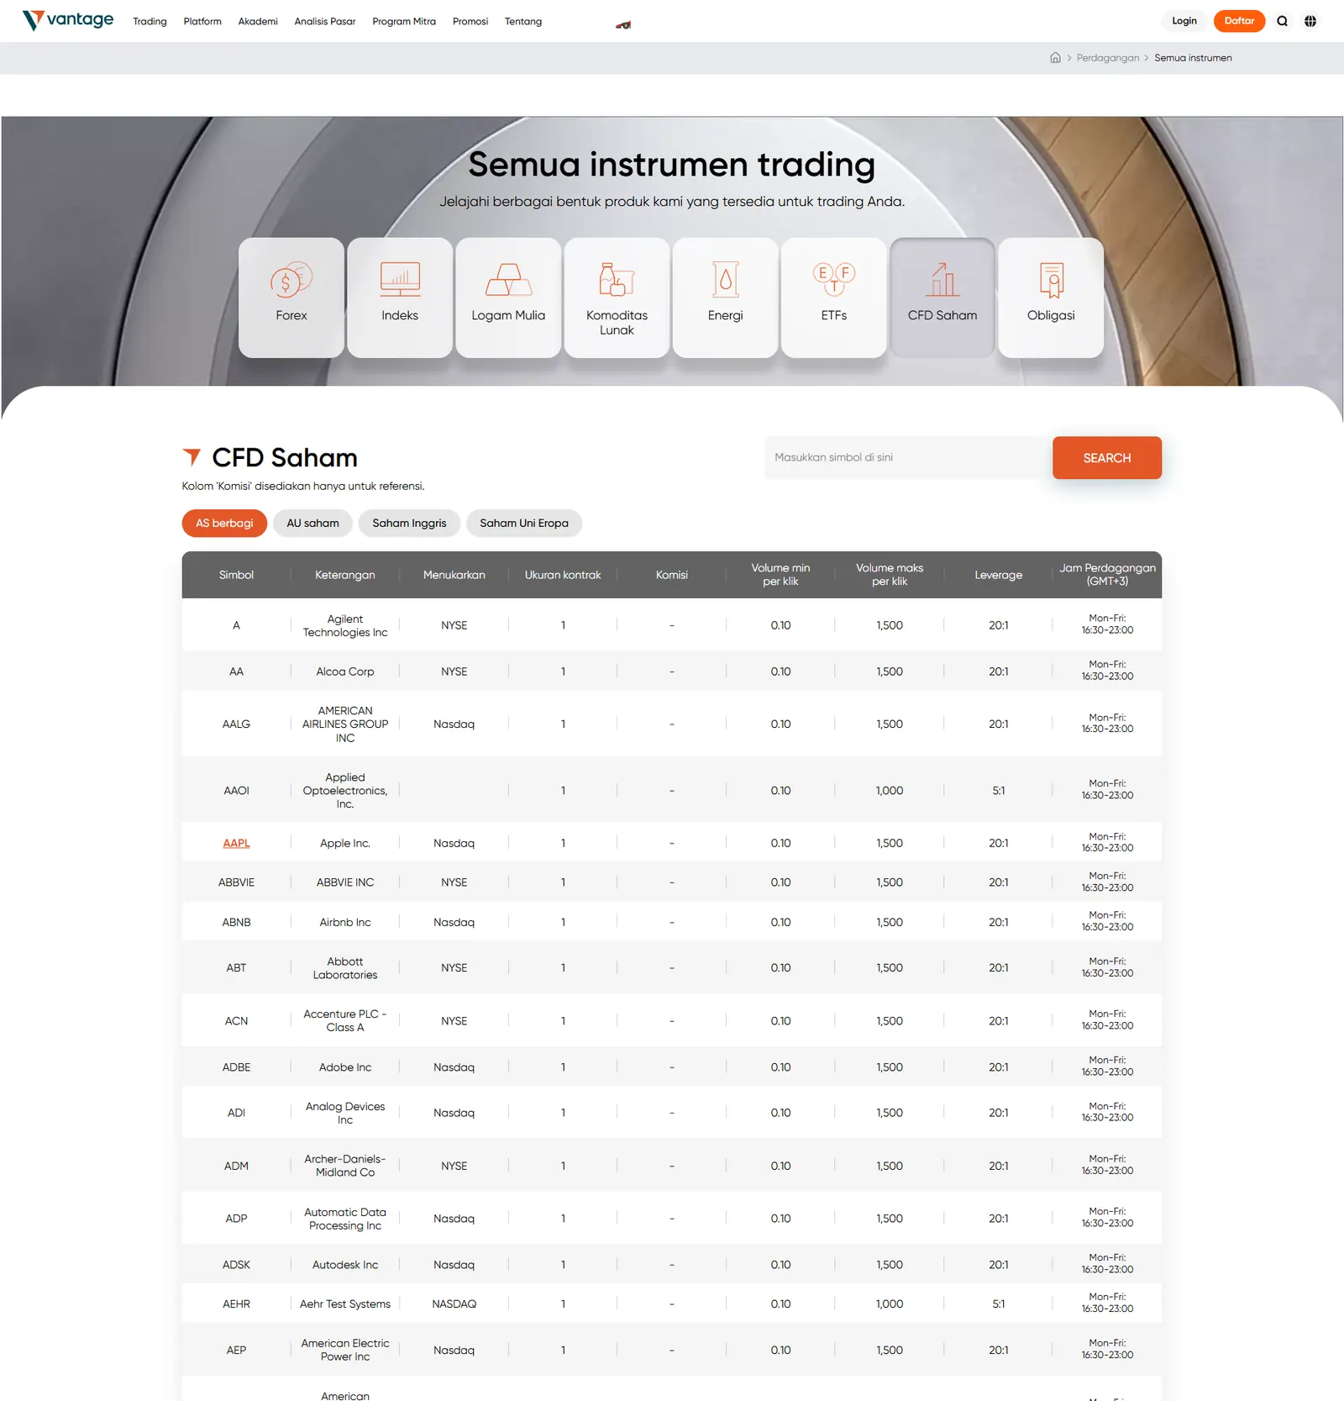Open the Analisis Pasar menu
This screenshot has height=1401, width=1344.
coord(325,21)
